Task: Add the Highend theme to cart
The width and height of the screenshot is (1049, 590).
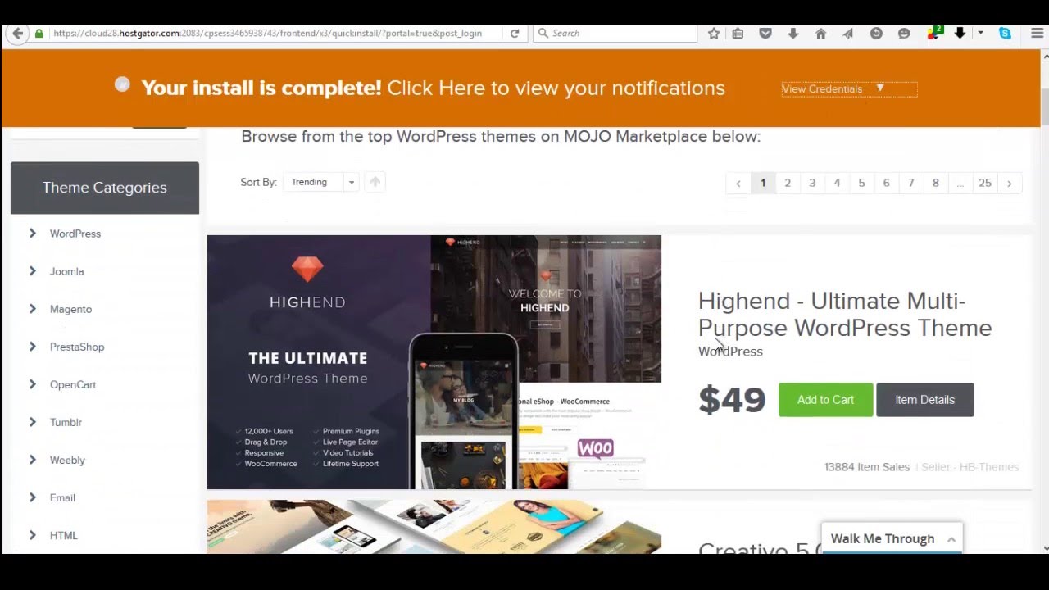Action: tap(825, 400)
